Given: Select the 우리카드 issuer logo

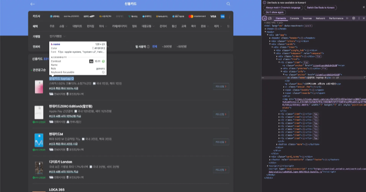Looking at the screenshot, I should pyautogui.click(x=147, y=16).
